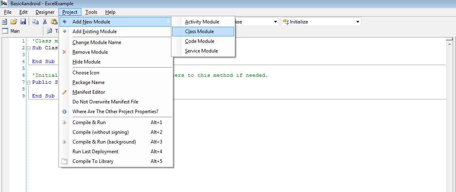Choose Run Last Deployment

tap(115, 152)
